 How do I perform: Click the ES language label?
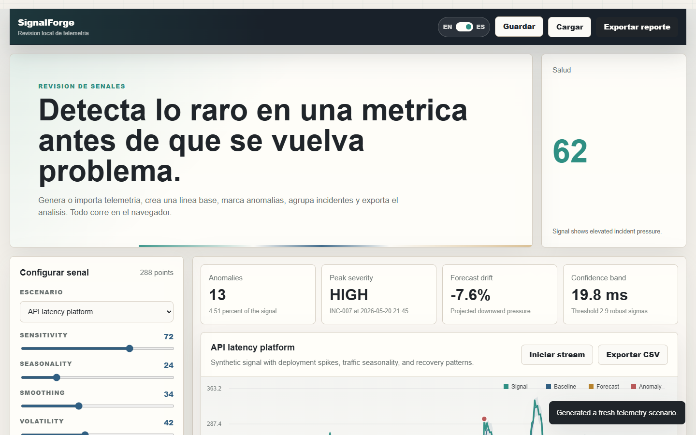pos(480,27)
